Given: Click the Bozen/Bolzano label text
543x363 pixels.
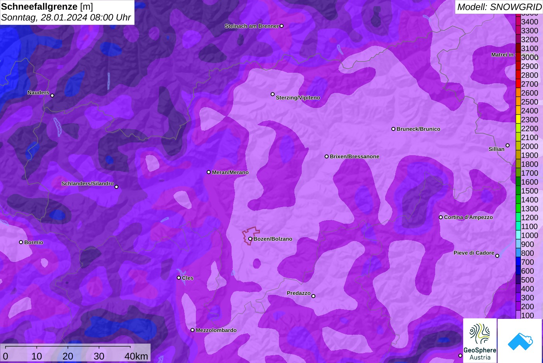Looking at the screenshot, I should tap(273, 239).
